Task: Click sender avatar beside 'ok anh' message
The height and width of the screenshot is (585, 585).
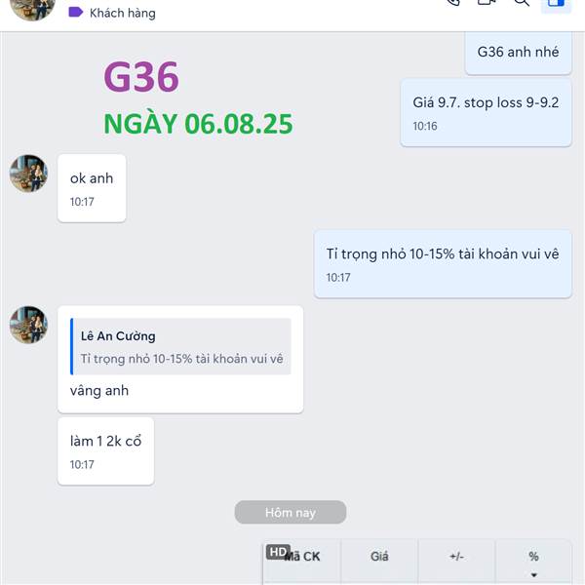Action: coord(28,174)
